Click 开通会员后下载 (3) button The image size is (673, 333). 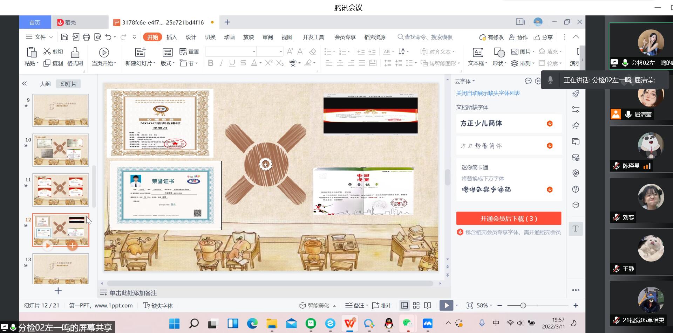[x=509, y=218]
